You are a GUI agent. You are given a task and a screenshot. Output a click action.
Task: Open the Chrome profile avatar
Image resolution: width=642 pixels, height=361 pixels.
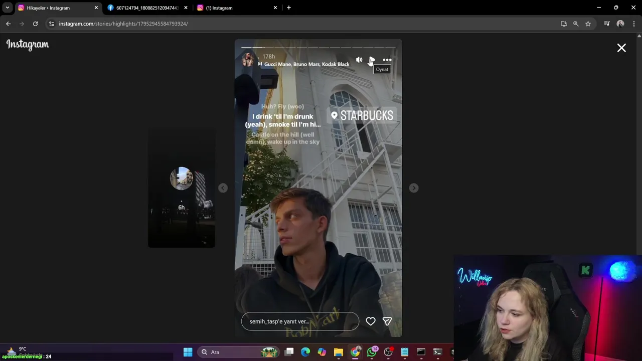[620, 24]
